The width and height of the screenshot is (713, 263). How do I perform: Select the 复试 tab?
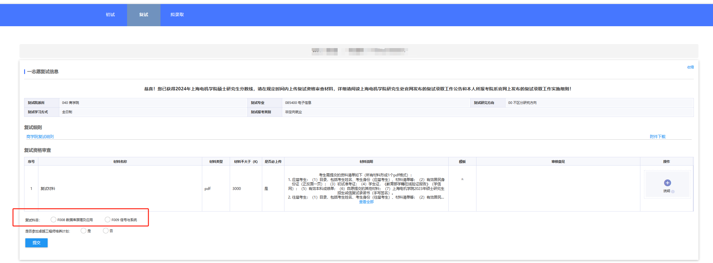[x=143, y=15]
